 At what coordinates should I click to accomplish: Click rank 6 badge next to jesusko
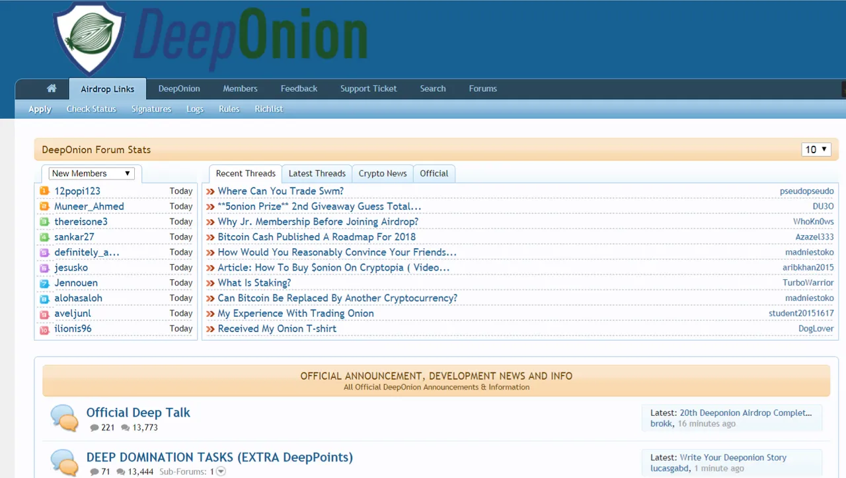(x=44, y=267)
